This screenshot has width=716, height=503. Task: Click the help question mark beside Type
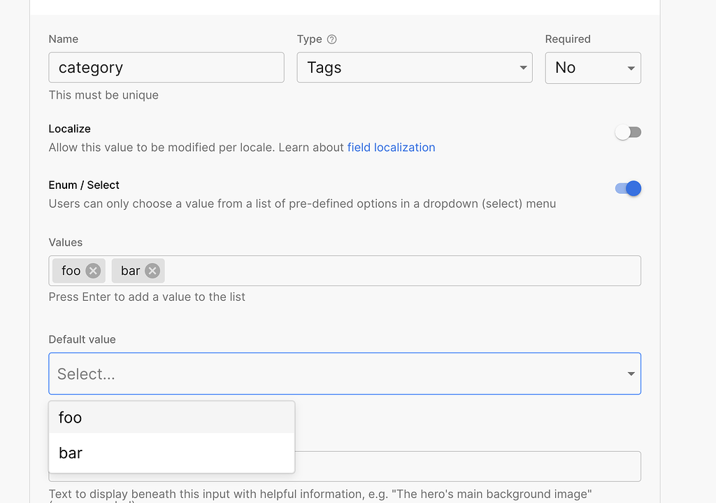coord(332,40)
